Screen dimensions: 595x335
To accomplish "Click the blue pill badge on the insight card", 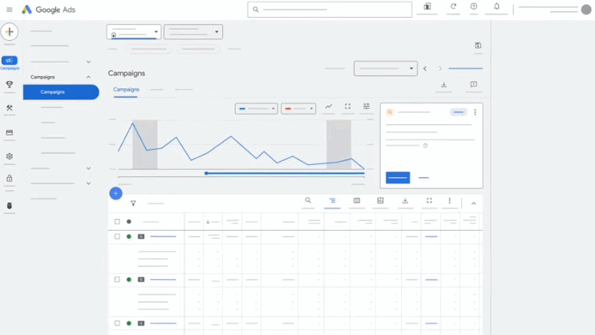I will [459, 112].
